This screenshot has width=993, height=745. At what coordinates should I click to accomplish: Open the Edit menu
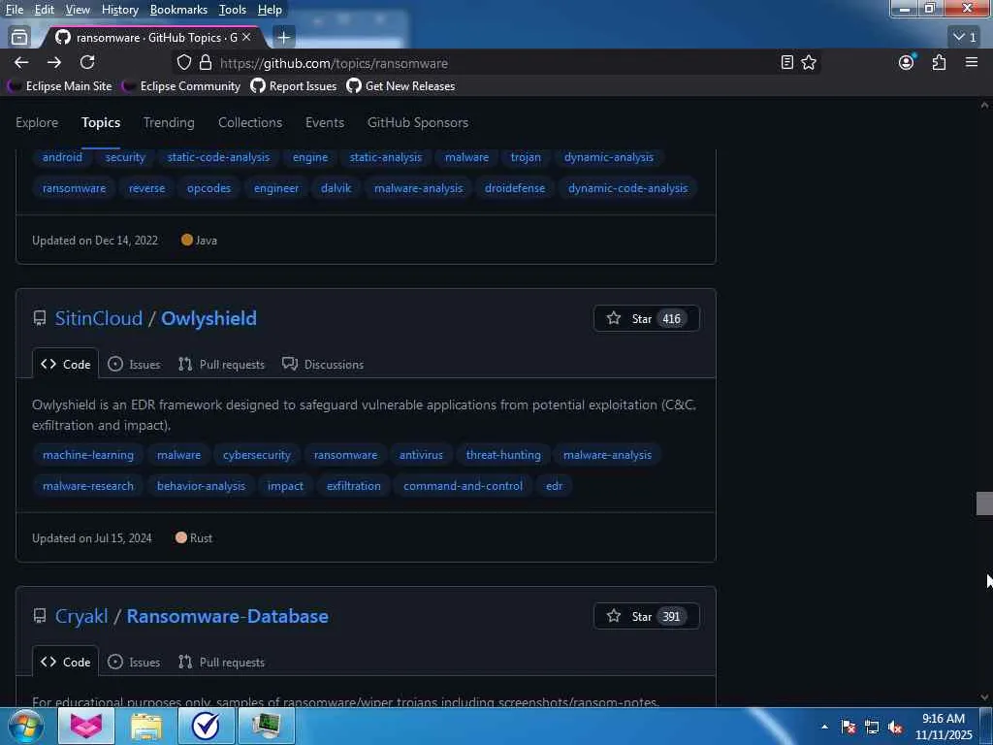point(44,10)
